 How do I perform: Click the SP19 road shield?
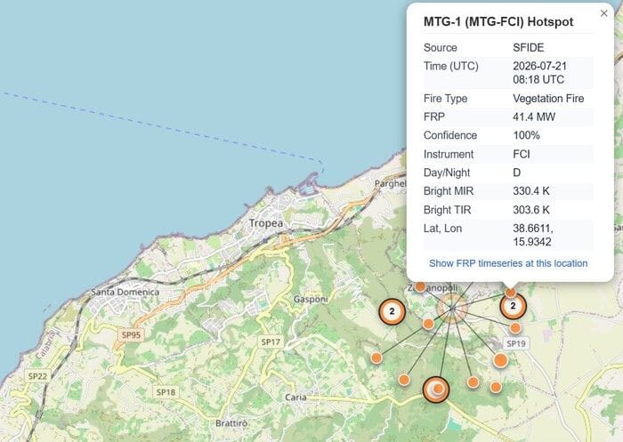pyautogui.click(x=516, y=343)
